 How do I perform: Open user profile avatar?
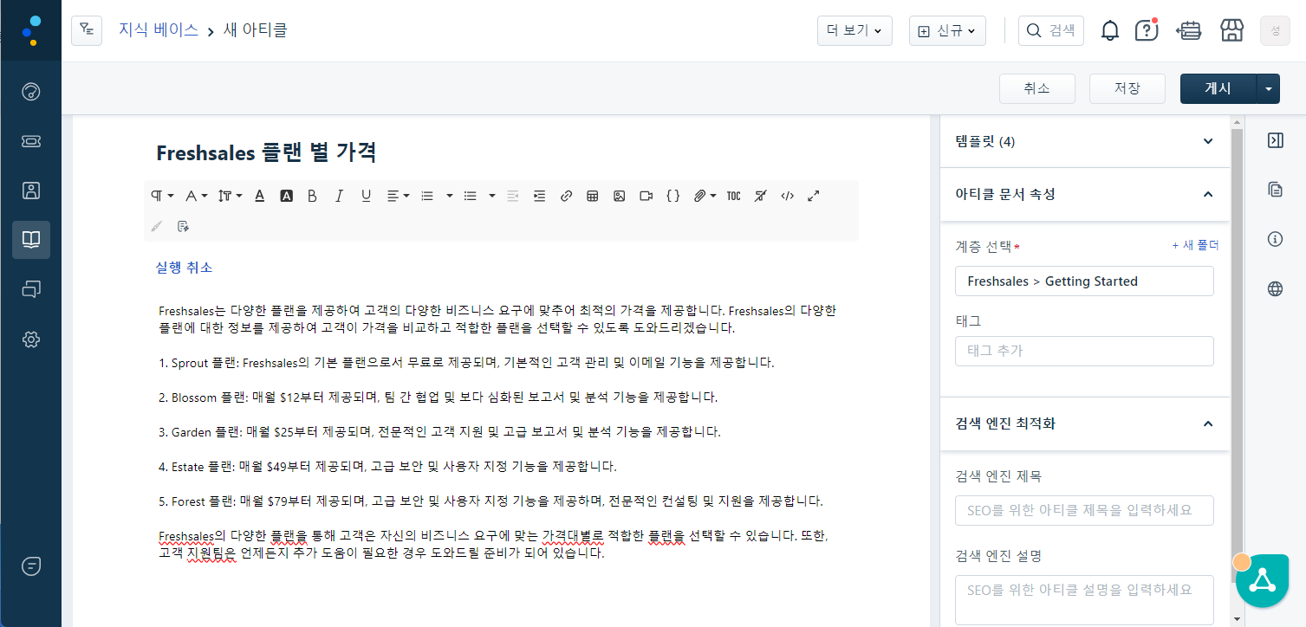point(1275,30)
